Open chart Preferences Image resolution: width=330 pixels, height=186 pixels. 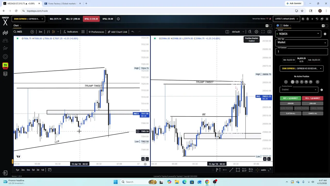(96, 32)
